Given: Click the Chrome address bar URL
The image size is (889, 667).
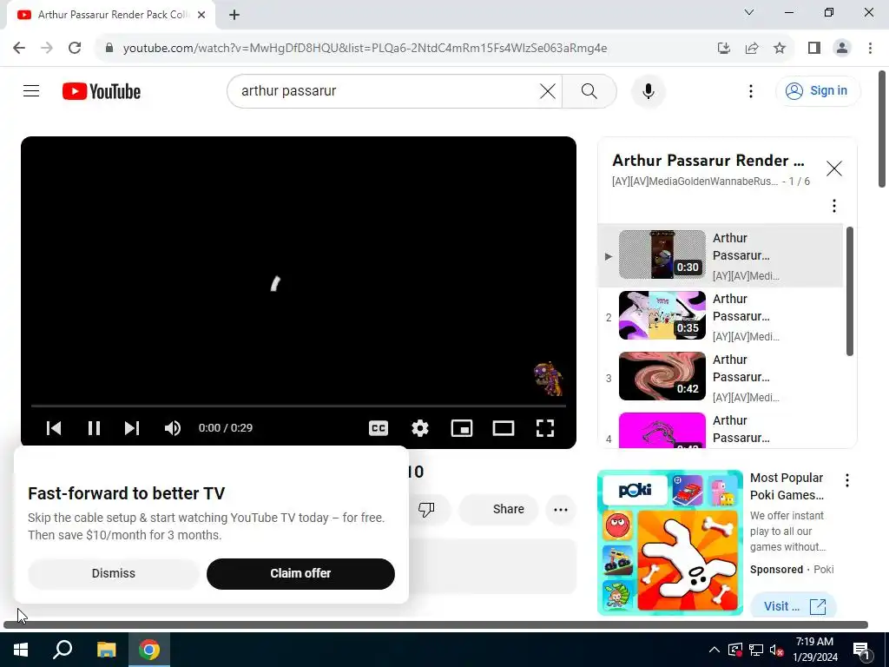Looking at the screenshot, I should click(365, 49).
